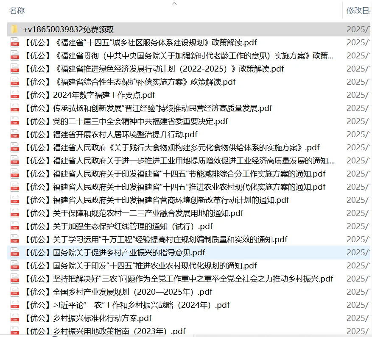Click the 修改日期 column header
The width and height of the screenshot is (372, 337).
[x=359, y=11]
